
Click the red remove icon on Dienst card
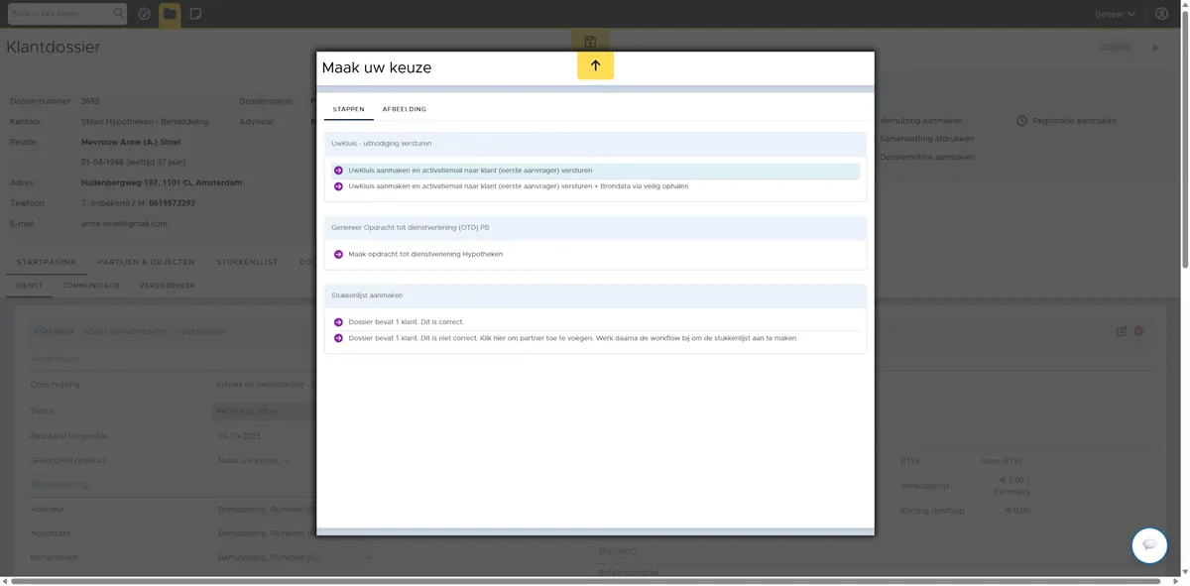1138,331
